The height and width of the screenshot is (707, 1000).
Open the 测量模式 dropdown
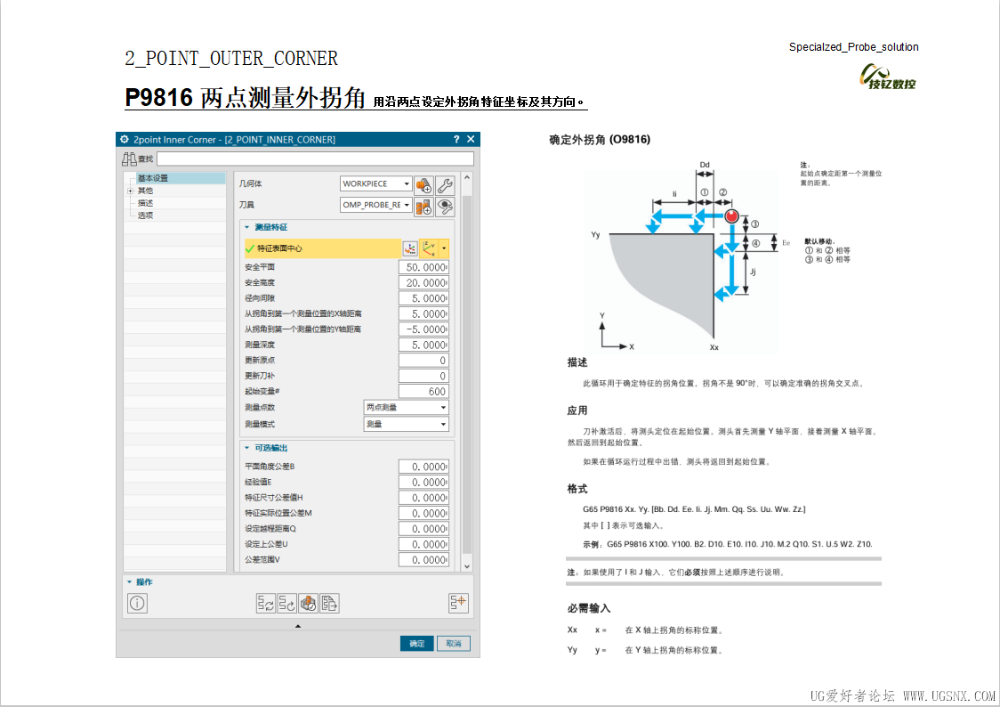click(407, 424)
